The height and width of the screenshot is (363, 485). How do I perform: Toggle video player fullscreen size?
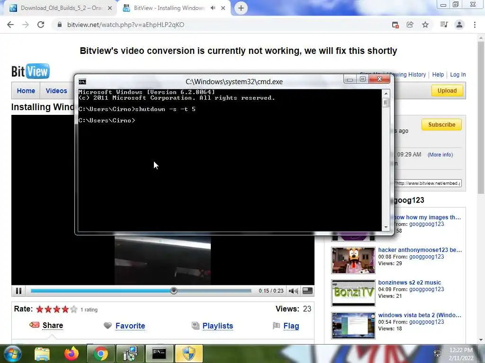pos(307,291)
